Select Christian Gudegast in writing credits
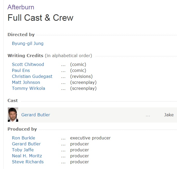Screen dimensions: 177x169 (x=32, y=76)
